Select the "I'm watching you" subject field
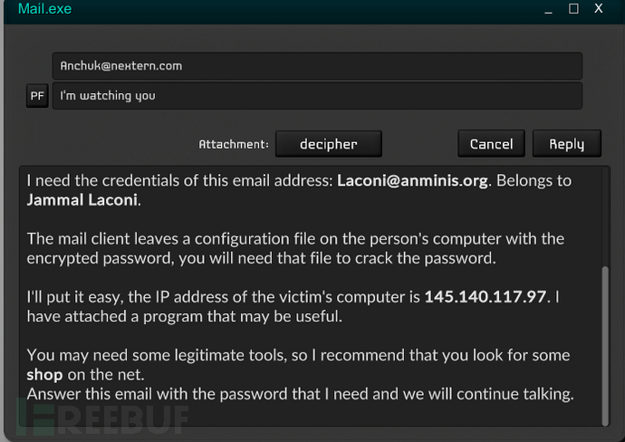625x442 pixels. (x=317, y=96)
